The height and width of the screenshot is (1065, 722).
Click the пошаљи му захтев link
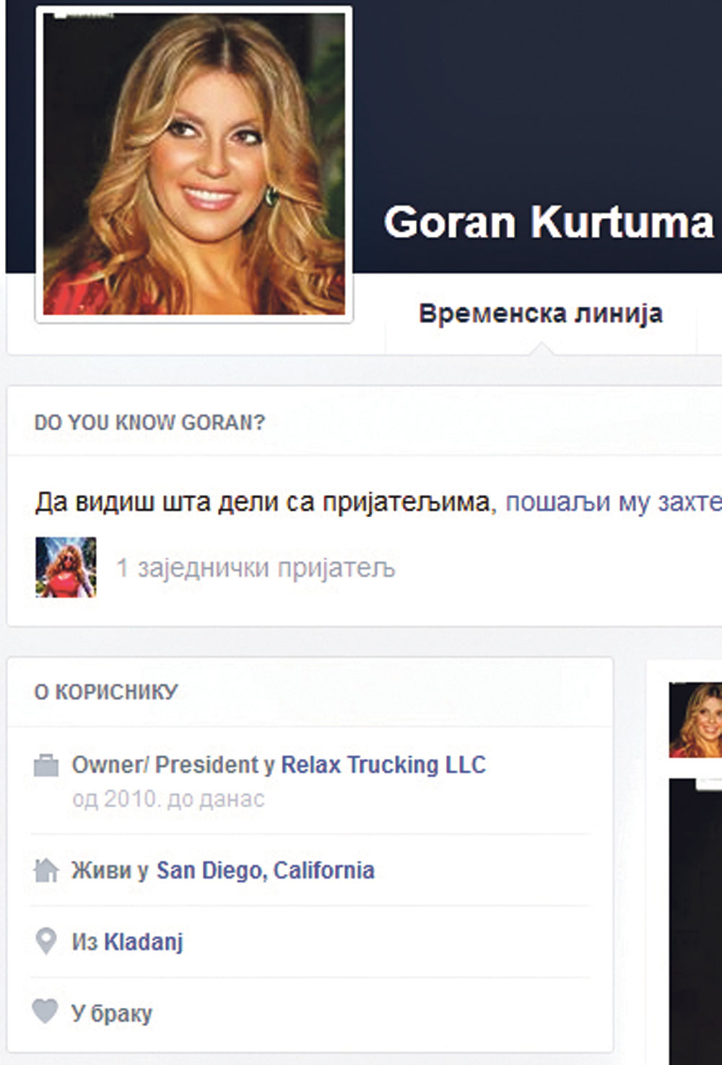click(613, 501)
